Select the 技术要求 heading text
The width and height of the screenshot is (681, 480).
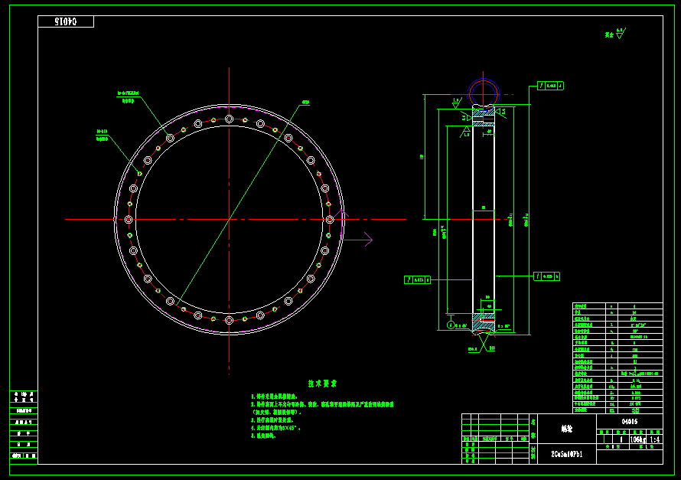(322, 383)
